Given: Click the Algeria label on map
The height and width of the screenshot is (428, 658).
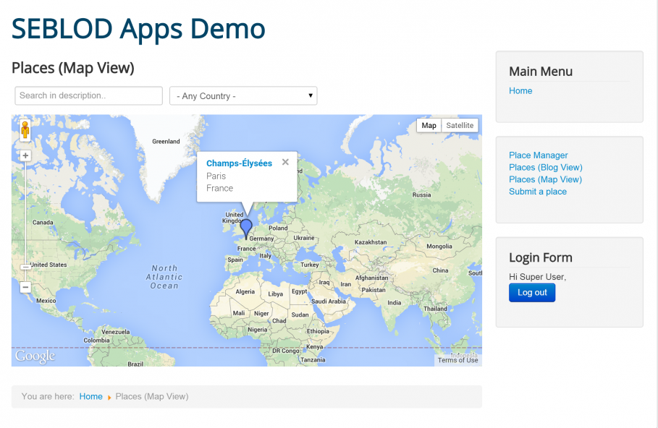Looking at the screenshot, I should click(x=245, y=292).
